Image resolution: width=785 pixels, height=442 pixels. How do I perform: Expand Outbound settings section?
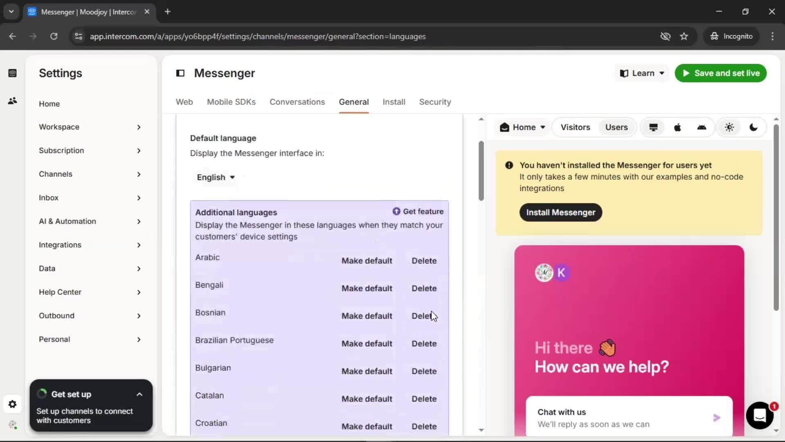90,316
